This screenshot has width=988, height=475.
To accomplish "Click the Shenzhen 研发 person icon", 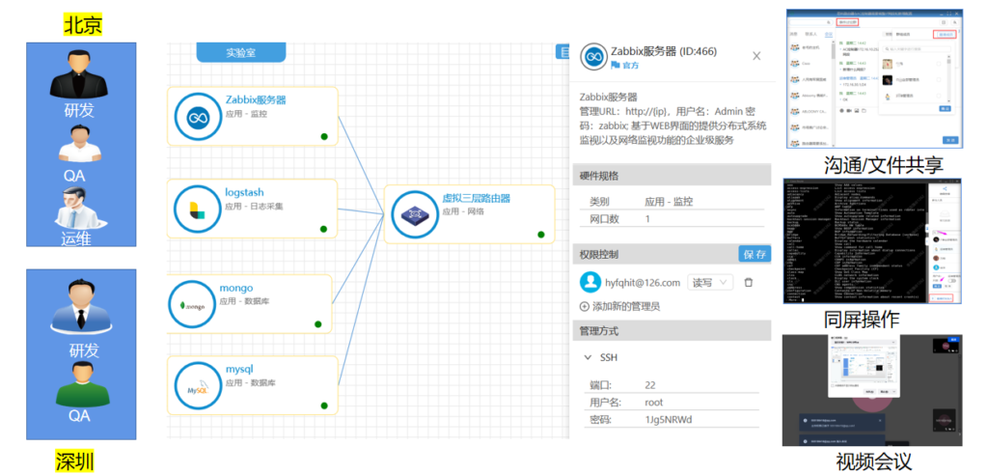I will pos(79,309).
